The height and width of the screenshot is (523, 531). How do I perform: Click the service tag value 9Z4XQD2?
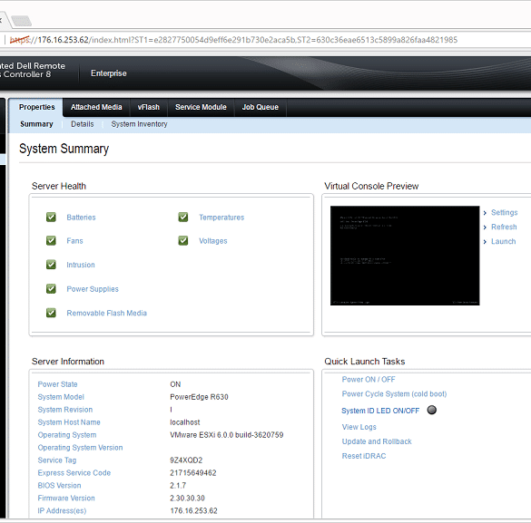(x=186, y=460)
